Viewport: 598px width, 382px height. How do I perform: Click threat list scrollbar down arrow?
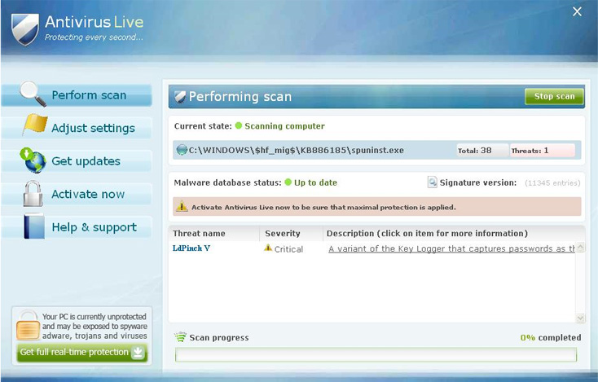pyautogui.click(x=580, y=318)
